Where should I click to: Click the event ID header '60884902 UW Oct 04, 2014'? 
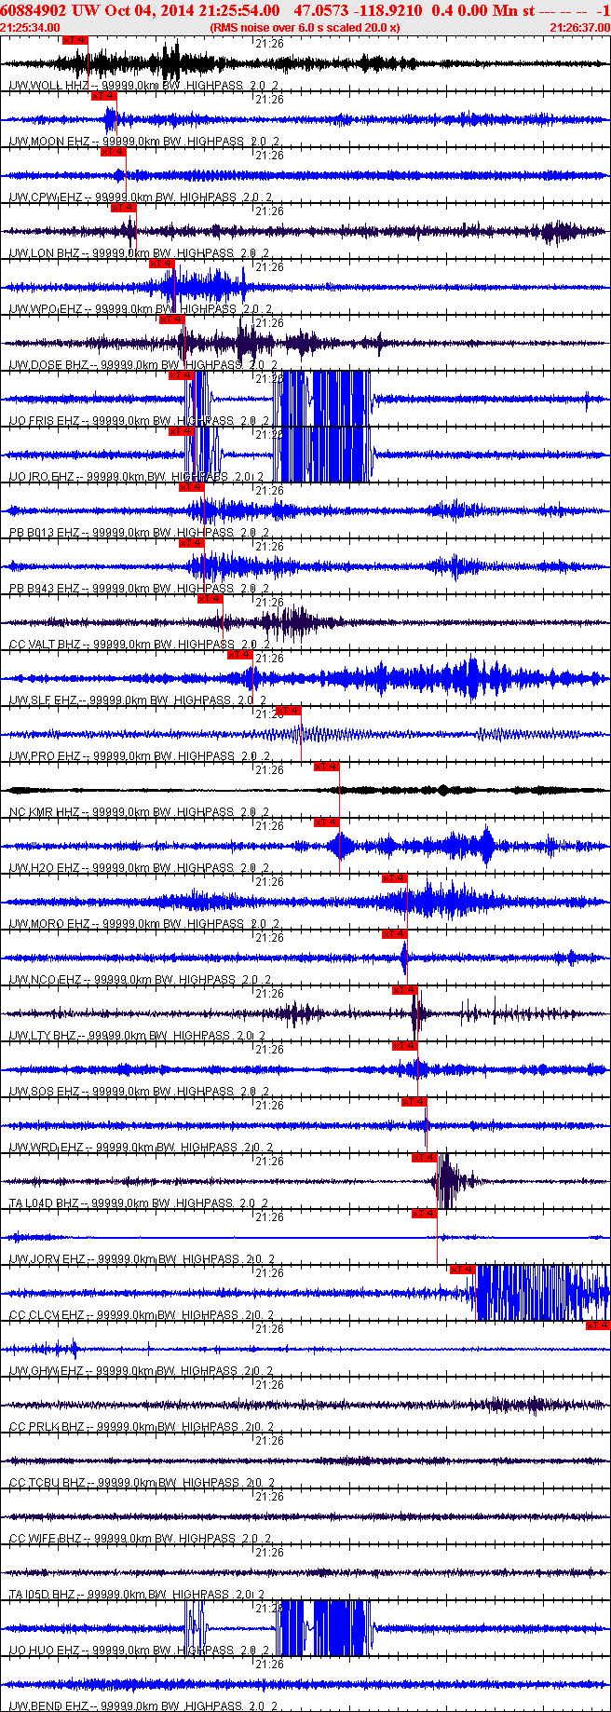95,10
